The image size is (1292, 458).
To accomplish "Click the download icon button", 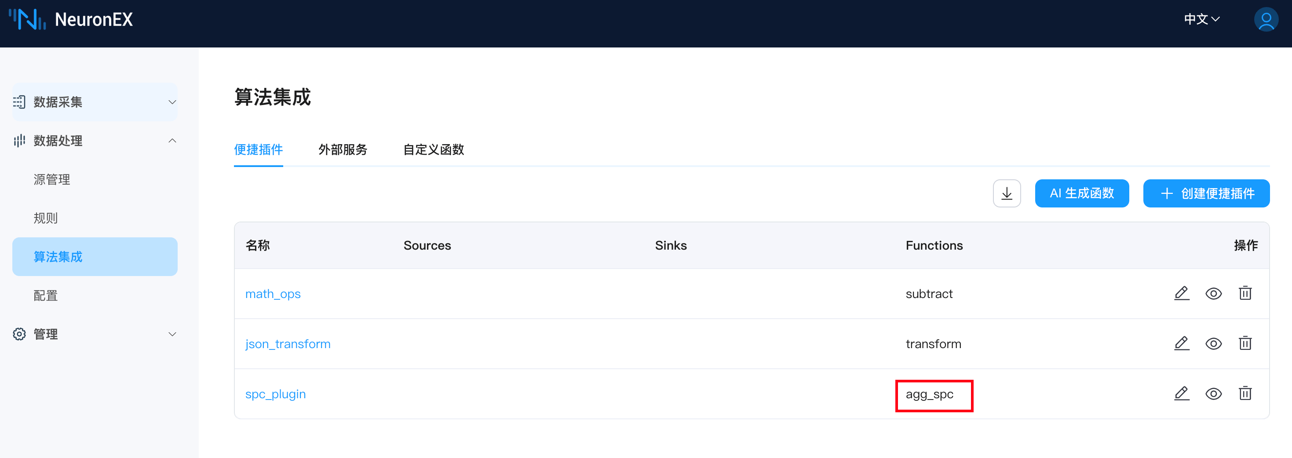I will click(1006, 193).
